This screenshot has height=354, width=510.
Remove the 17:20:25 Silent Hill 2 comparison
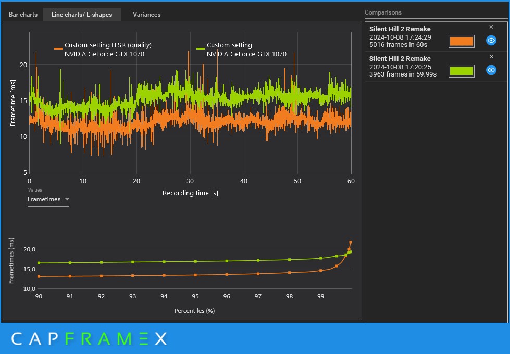tap(491, 57)
